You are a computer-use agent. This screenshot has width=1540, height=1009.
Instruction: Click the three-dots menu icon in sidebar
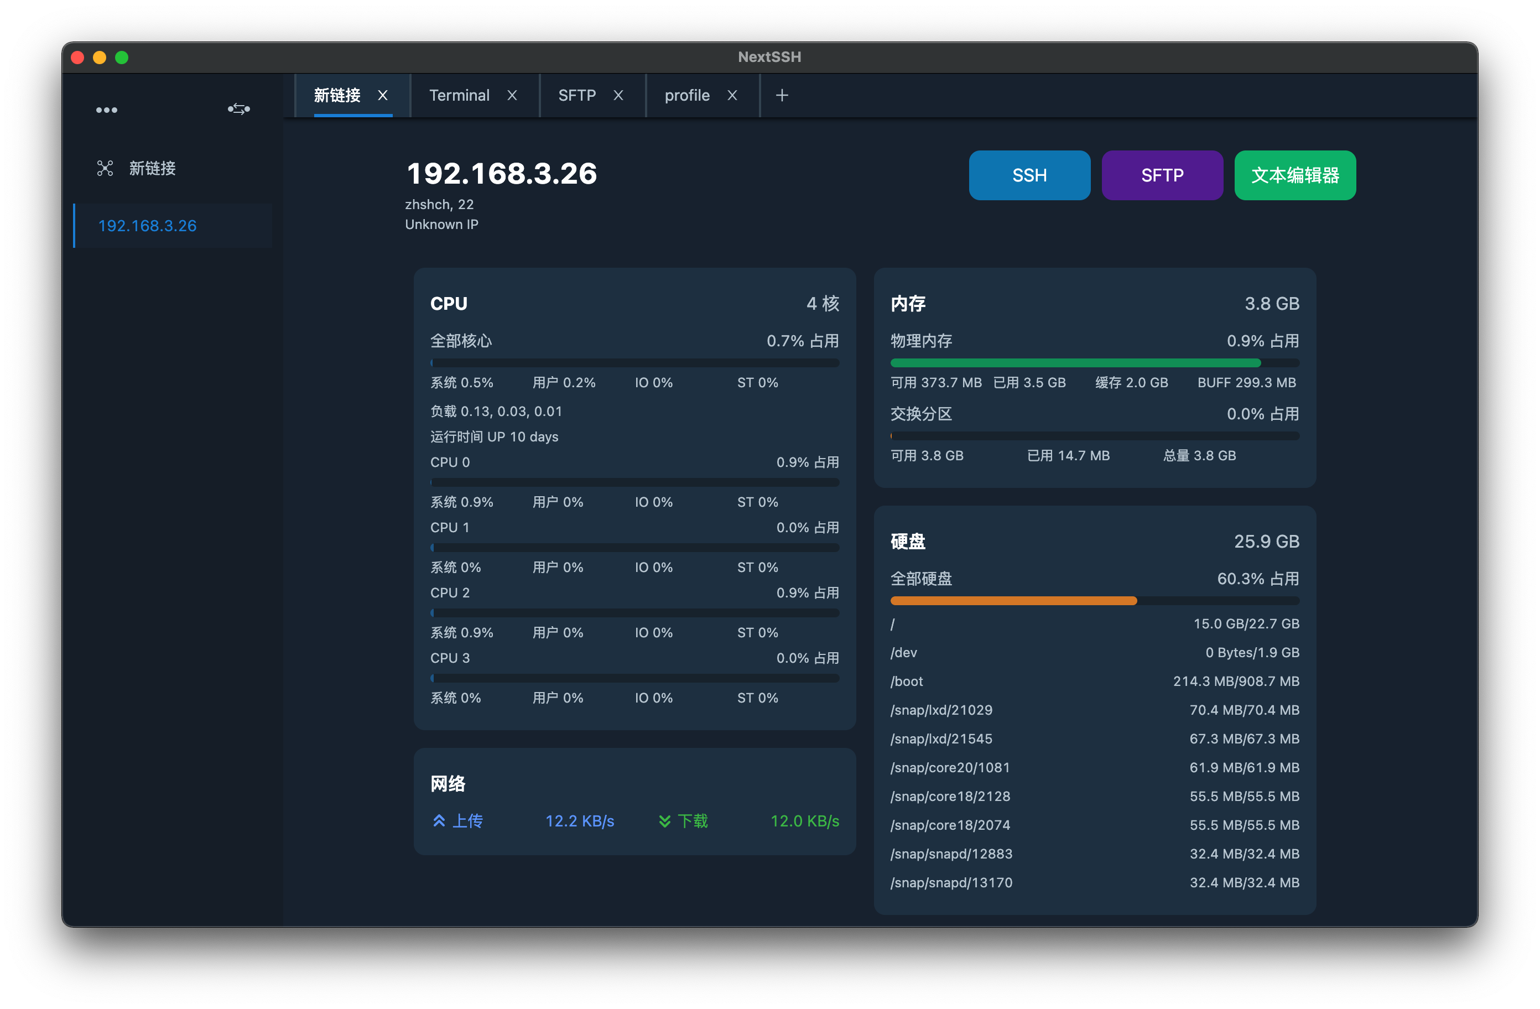107,110
